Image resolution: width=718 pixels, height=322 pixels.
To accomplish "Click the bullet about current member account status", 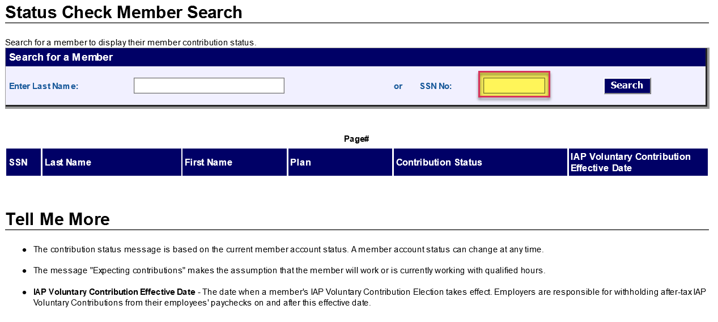I will tap(288, 249).
